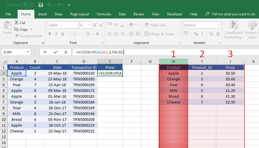Confirm the formula with checkmark button
The width and height of the screenshot is (259, 148).
point(55,52)
